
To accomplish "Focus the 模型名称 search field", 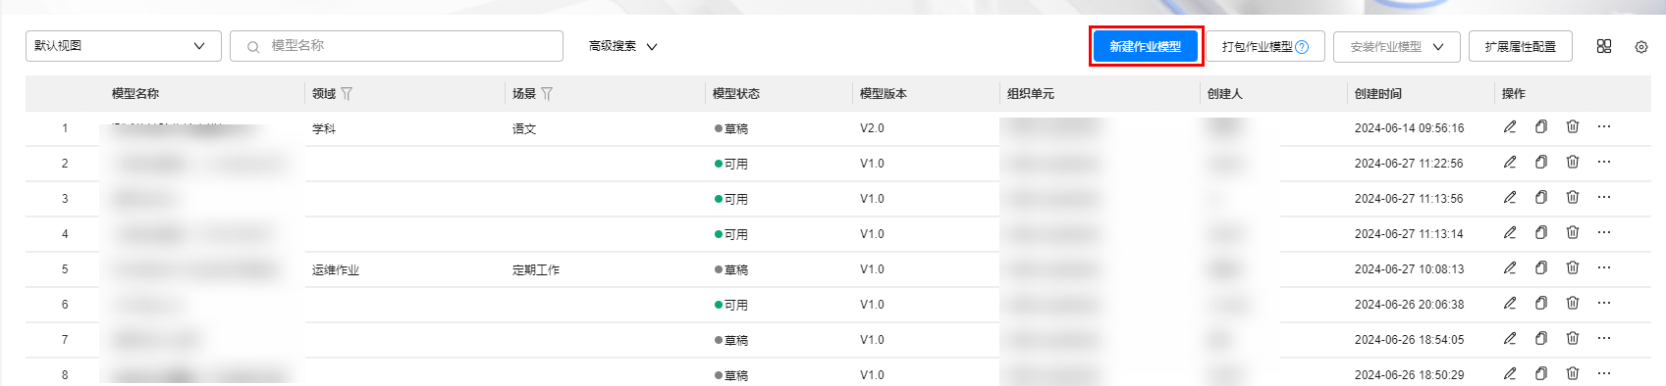I will (397, 46).
